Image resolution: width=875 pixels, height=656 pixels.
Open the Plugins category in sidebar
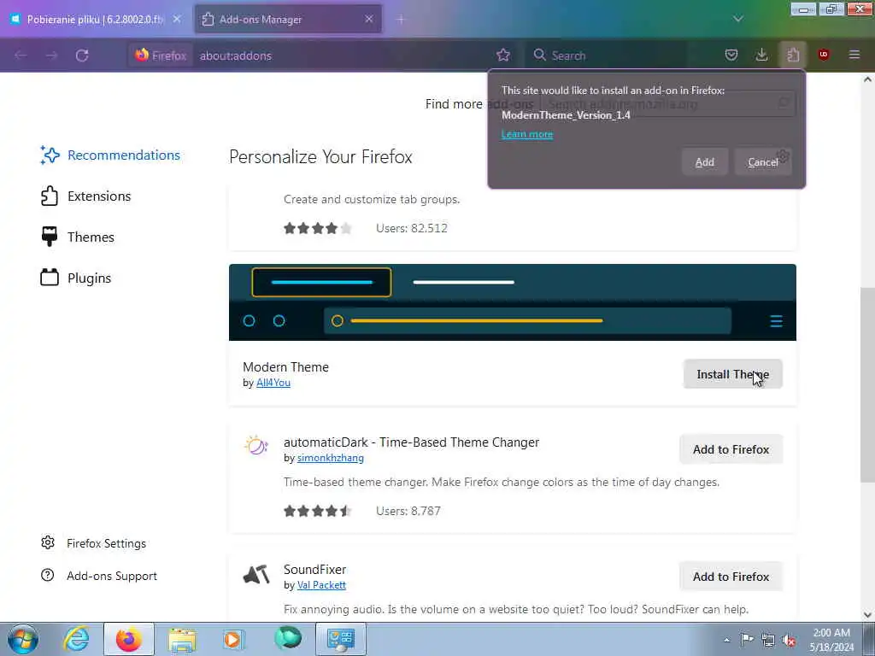pos(76,278)
